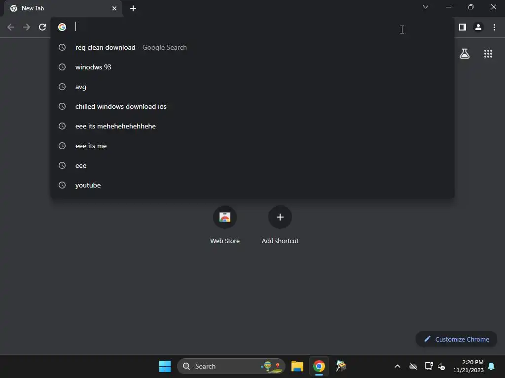
Task: Select the 'reg clean download' suggestion
Action: 252,47
